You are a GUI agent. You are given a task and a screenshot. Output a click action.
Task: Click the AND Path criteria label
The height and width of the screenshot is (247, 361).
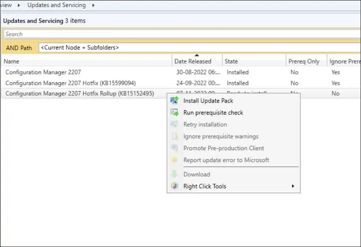[x=19, y=48]
